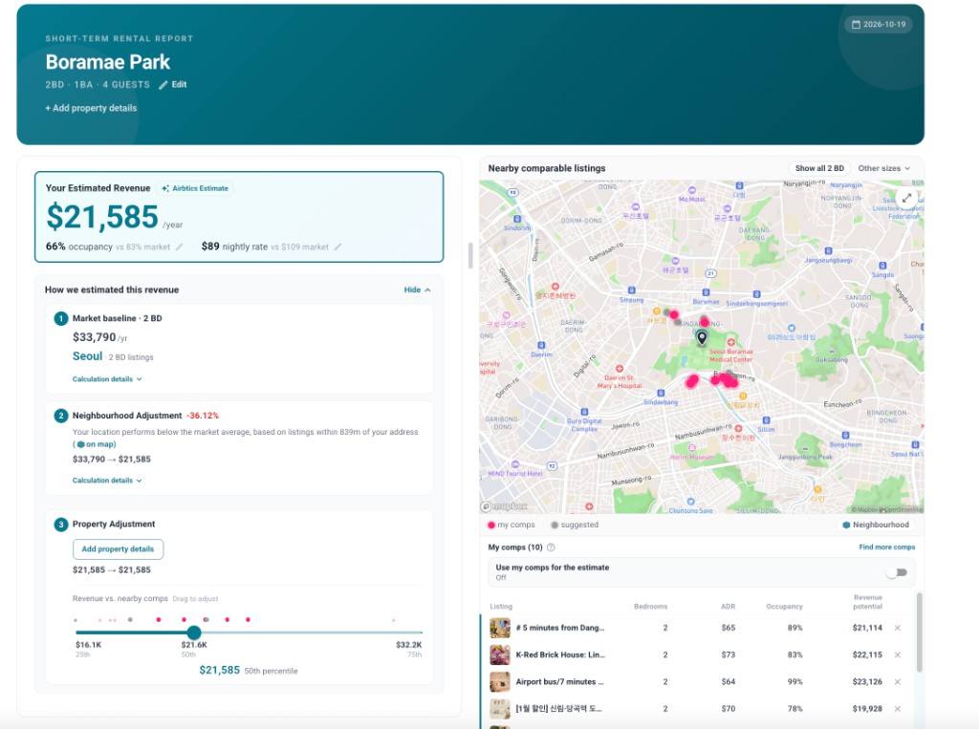Expand Calculation details under Neighbourhood Adjustment

(107, 481)
